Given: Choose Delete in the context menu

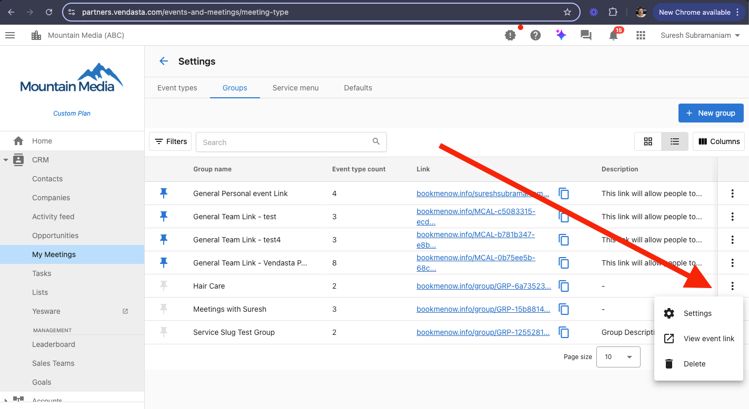Looking at the screenshot, I should pos(698,364).
